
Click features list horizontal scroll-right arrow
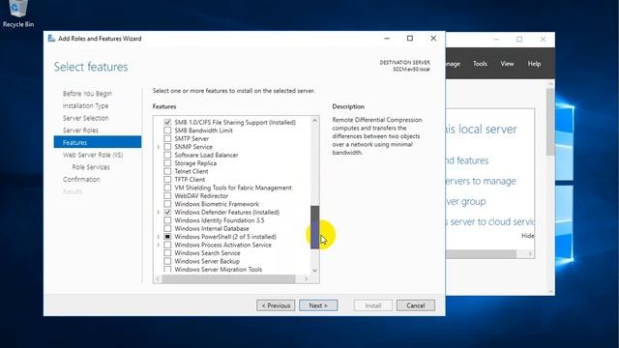pos(307,279)
